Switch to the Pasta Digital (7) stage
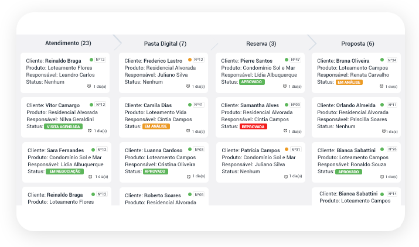 (165, 44)
